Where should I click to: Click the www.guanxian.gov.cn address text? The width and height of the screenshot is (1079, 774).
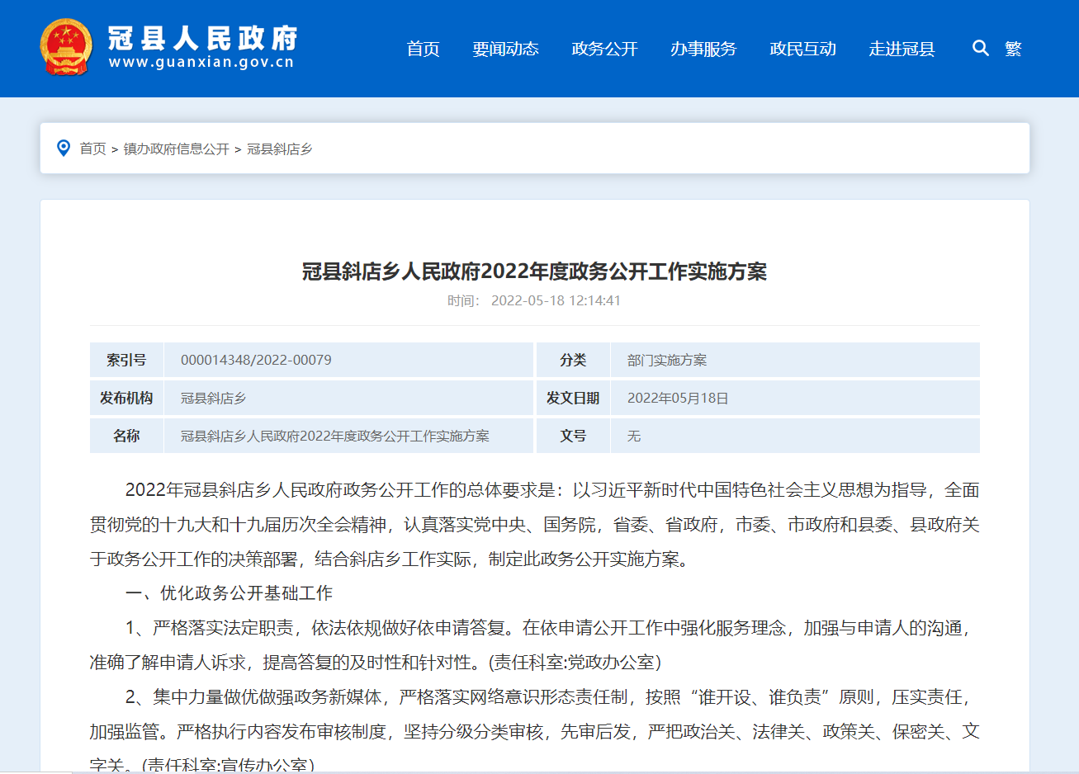pyautogui.click(x=201, y=63)
